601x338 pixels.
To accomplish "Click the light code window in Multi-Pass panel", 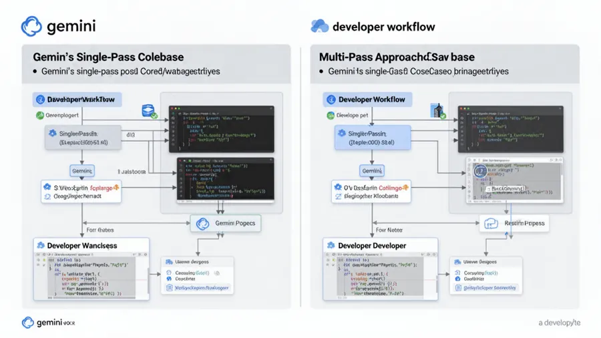I will [515, 180].
